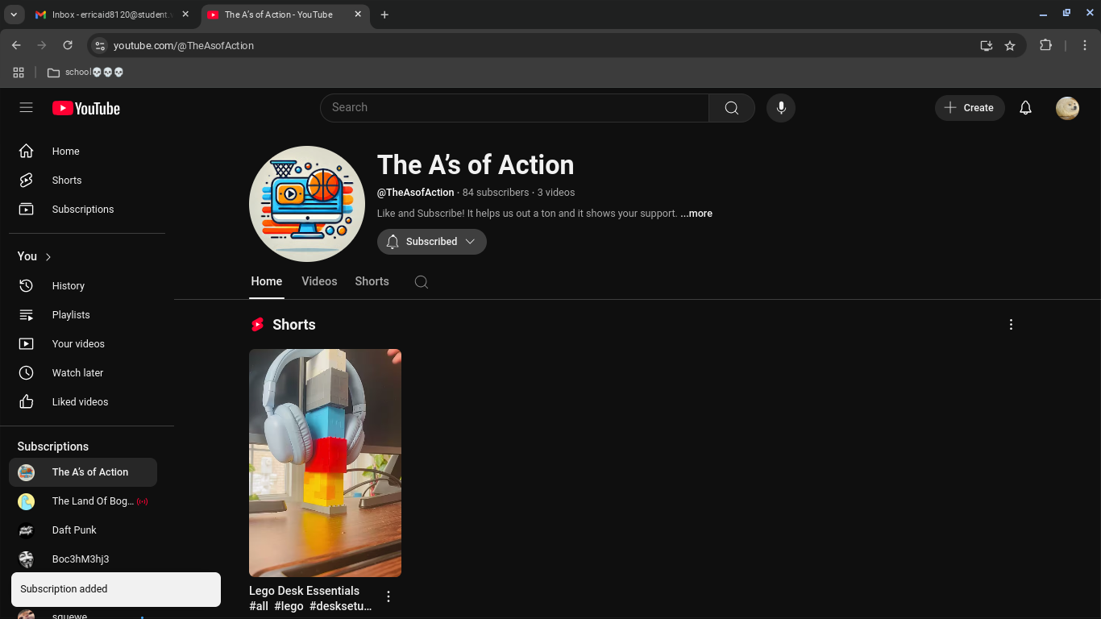Image resolution: width=1101 pixels, height=619 pixels.
Task: Open The Land Of Bog subscription
Action: pyautogui.click(x=83, y=501)
